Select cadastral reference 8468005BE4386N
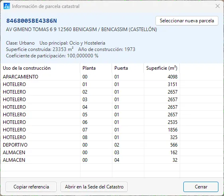The height and width of the screenshot is (196, 224). [31, 21]
